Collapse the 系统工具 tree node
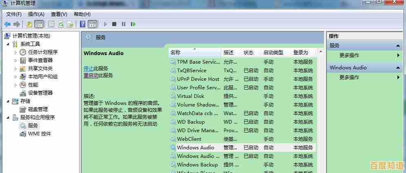Image resolution: width=406 pixels, height=173 pixels. click(x=8, y=44)
